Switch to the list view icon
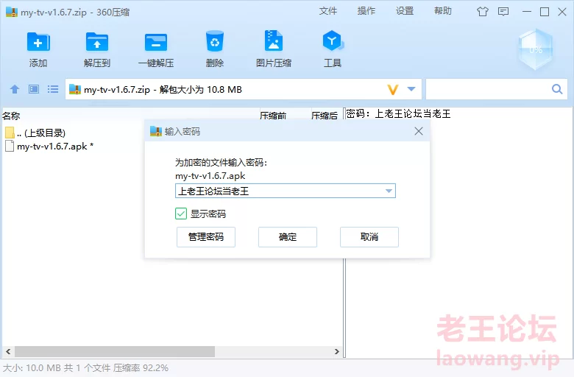Screen dimensions: 574x377 (x=53, y=89)
